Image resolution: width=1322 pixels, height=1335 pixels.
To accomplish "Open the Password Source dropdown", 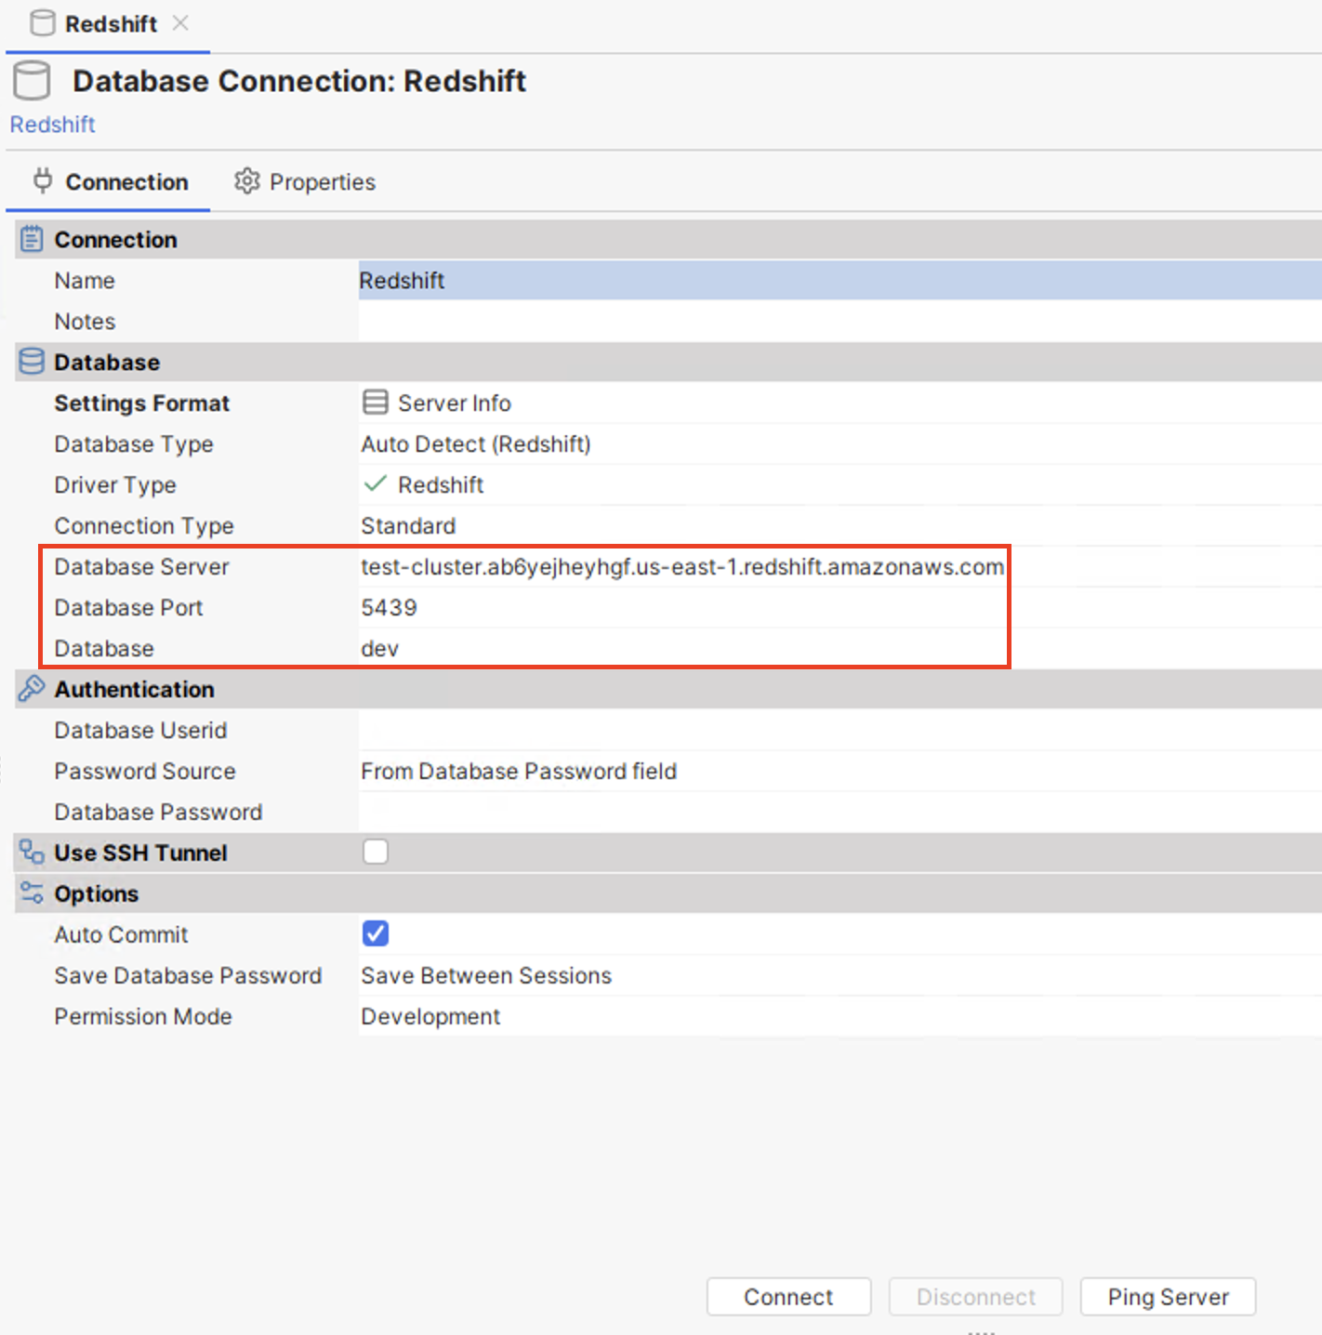I will [x=840, y=771].
